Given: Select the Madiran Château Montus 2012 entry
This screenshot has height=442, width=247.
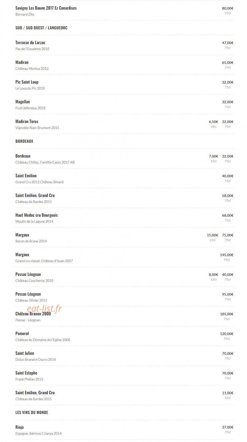Looking at the screenshot, I should (124, 65).
